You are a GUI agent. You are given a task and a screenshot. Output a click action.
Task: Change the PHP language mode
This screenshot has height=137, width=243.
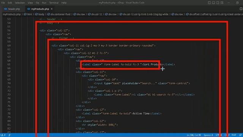[x=234, y=135]
